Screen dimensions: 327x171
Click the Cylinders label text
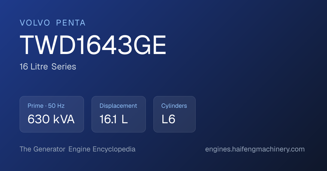point(174,106)
